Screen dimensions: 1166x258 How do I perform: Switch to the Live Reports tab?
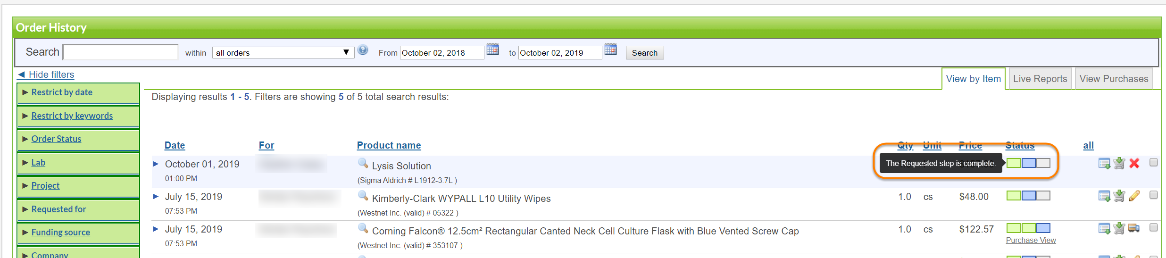(x=1040, y=79)
